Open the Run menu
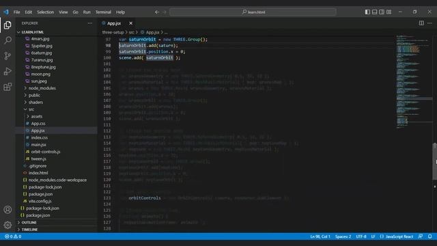Viewport: 437px width, 246px height. coord(87,12)
